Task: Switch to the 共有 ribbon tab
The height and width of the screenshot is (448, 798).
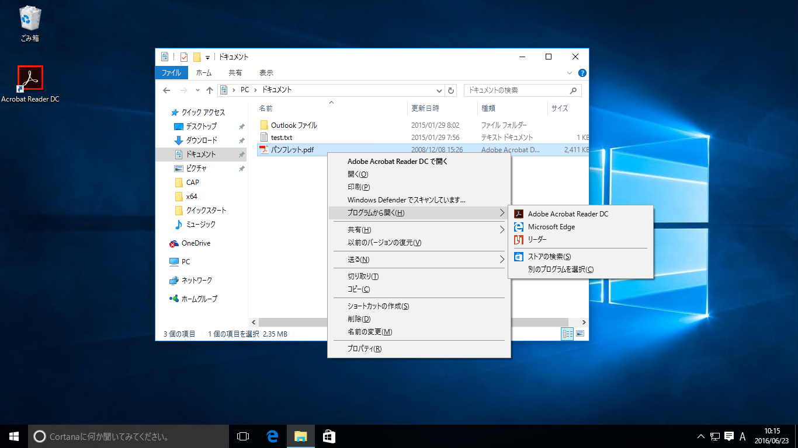Action: click(235, 73)
